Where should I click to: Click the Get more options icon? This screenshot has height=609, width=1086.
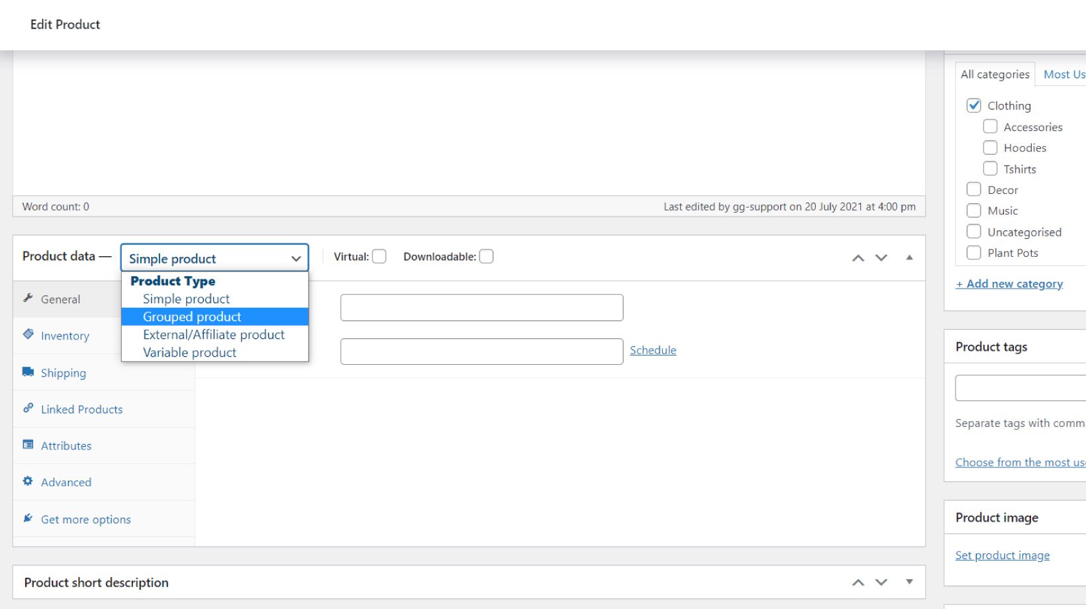pyautogui.click(x=26, y=518)
